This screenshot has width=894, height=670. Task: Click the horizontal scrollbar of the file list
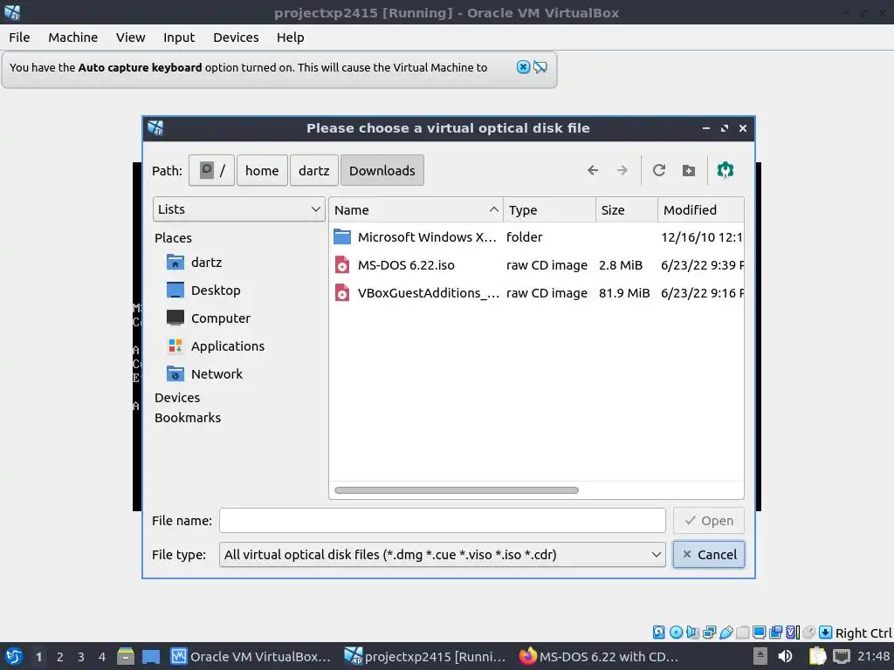click(456, 490)
